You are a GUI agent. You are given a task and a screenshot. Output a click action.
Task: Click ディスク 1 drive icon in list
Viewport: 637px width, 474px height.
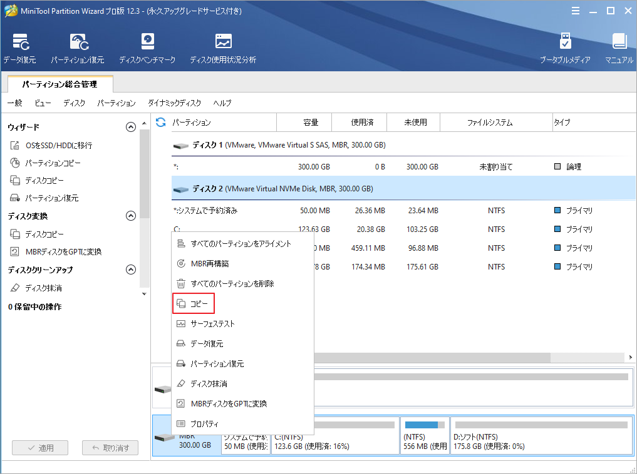[x=181, y=146]
